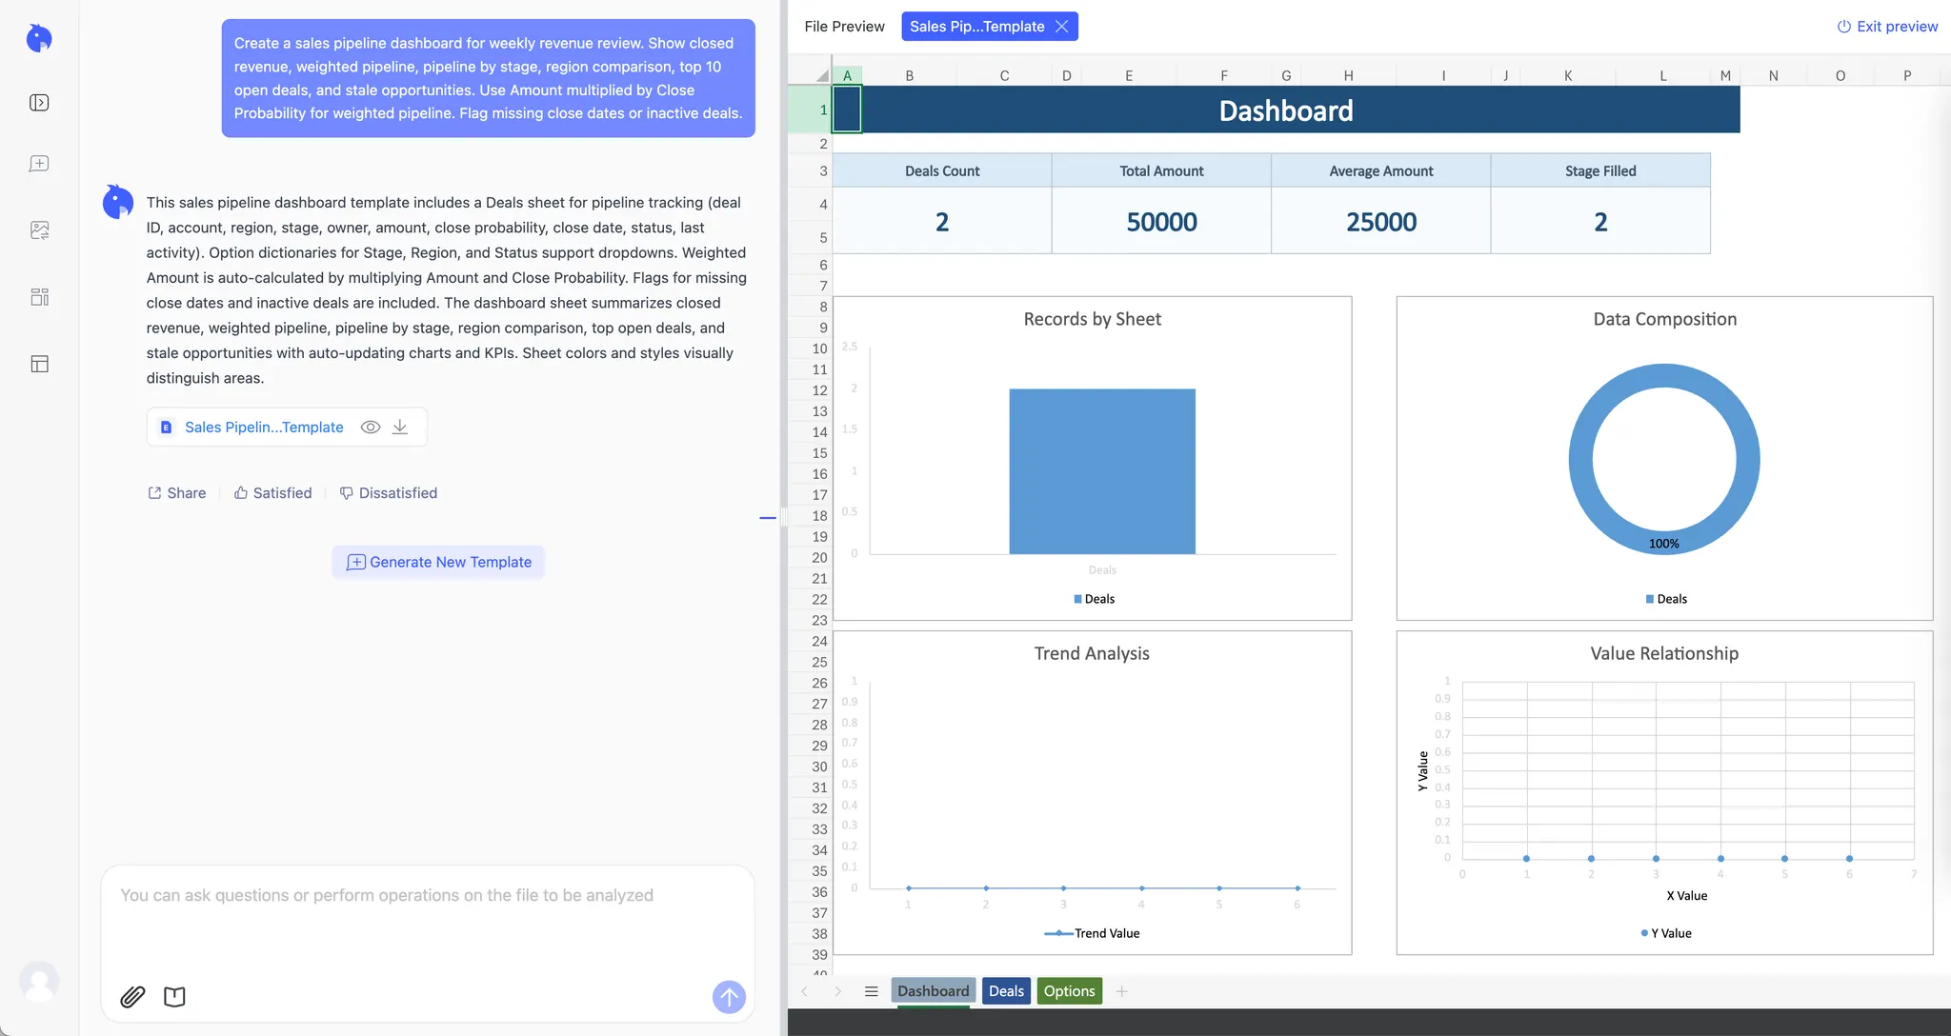Close the Sales Pip...Template preview tab

click(x=1061, y=27)
